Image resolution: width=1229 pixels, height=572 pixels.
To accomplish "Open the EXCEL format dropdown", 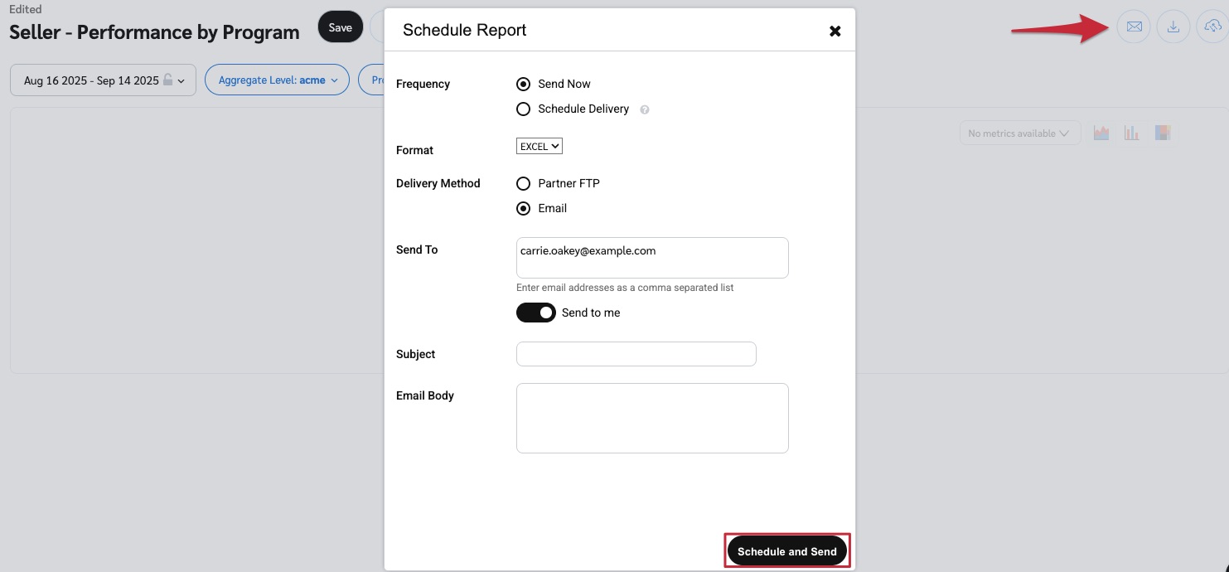I will (x=540, y=146).
